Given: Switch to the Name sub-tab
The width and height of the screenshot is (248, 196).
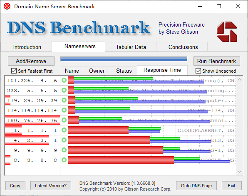Looking at the screenshot, I should [72, 71].
